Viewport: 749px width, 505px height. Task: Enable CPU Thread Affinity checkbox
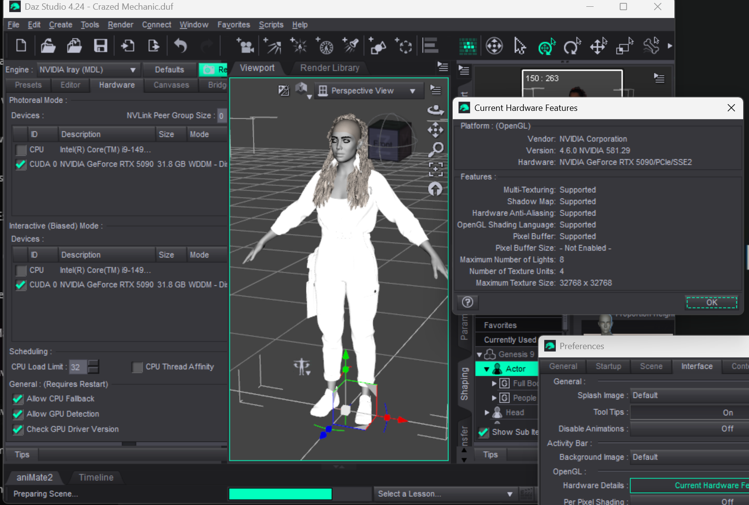[x=138, y=367]
